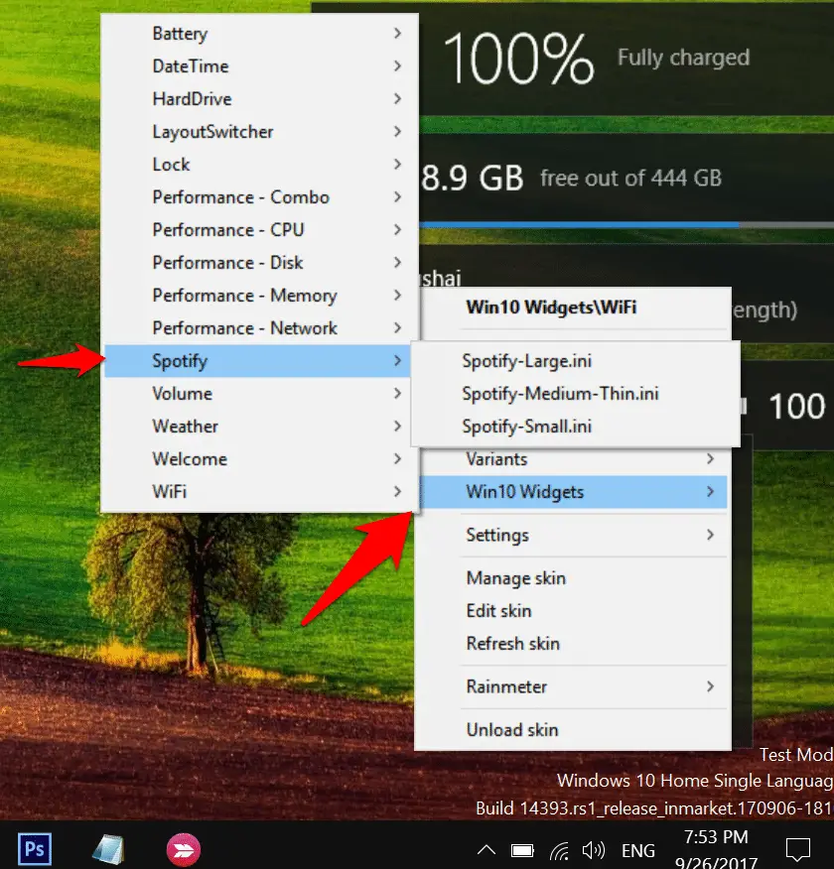Open the volume speaker tray icon

[594, 850]
